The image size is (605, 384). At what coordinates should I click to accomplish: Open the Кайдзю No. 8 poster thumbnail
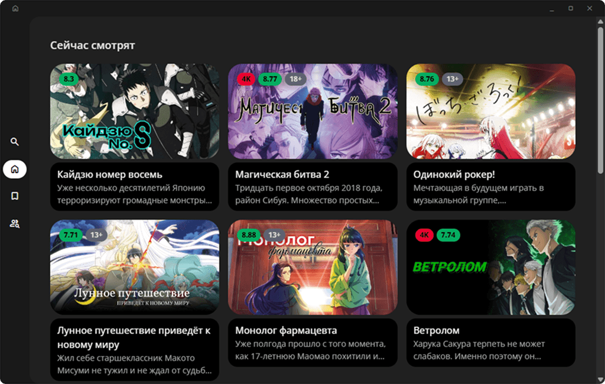(x=135, y=111)
